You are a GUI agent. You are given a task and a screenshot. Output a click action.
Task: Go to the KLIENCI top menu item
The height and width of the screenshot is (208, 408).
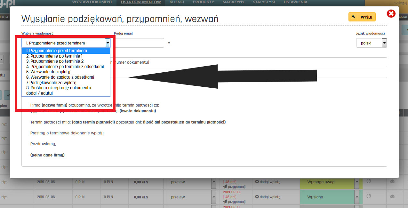(x=177, y=2)
